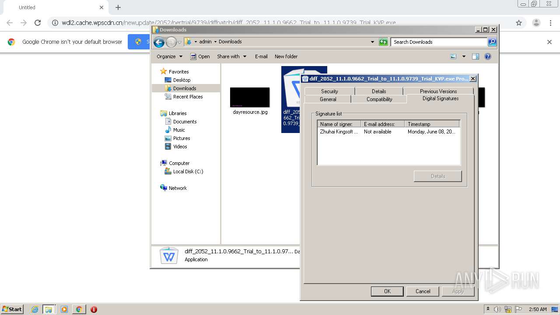
Task: Click the E-mail address column header
Action: tap(382, 124)
